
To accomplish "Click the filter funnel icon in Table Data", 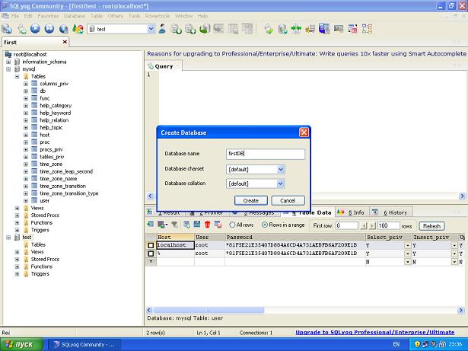I will point(174,225).
